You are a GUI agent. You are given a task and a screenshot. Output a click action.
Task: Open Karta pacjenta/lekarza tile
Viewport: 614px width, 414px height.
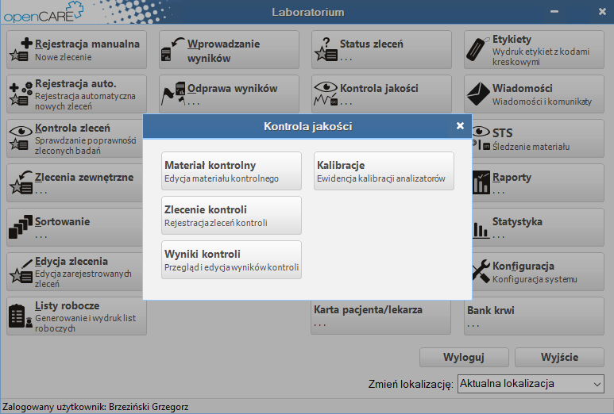click(x=380, y=317)
